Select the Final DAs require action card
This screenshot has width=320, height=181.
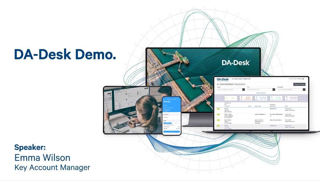coord(276,98)
